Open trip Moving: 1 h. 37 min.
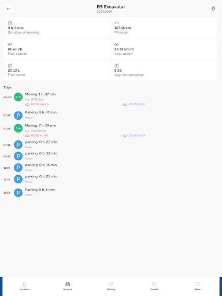Viewport: 222px width, 296px height. click(41, 94)
